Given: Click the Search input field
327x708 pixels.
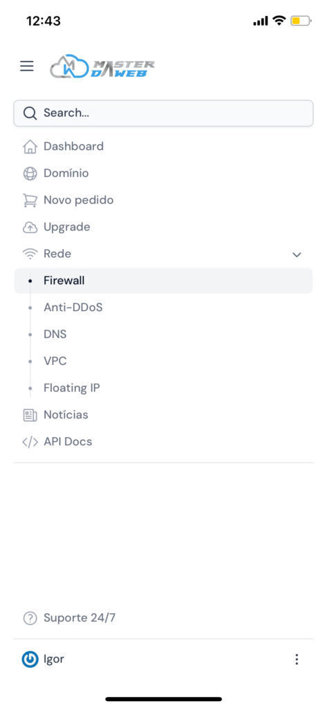Looking at the screenshot, I should (163, 113).
